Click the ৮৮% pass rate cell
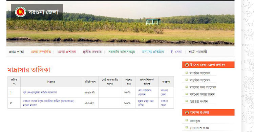This screenshot has width=254, height=132. tap(129, 92)
